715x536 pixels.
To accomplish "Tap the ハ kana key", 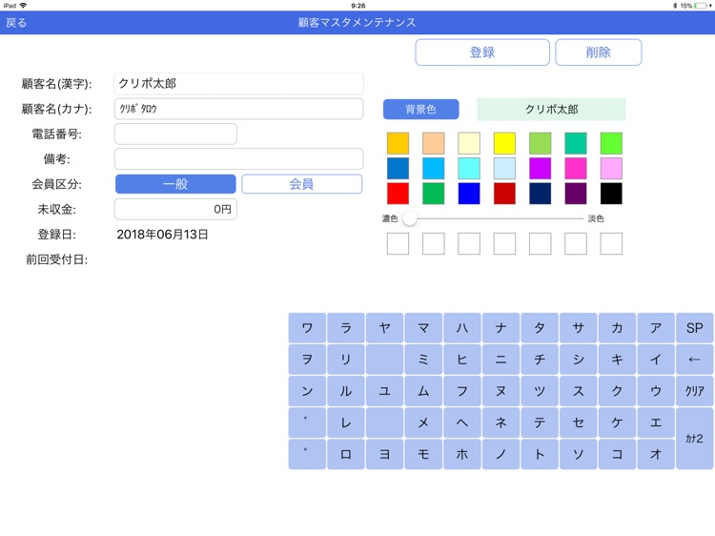I will coord(462,327).
